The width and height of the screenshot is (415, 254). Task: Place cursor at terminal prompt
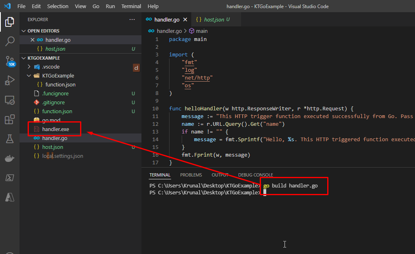265,193
